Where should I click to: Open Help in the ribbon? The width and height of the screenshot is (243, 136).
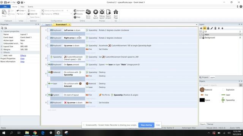point(77,17)
